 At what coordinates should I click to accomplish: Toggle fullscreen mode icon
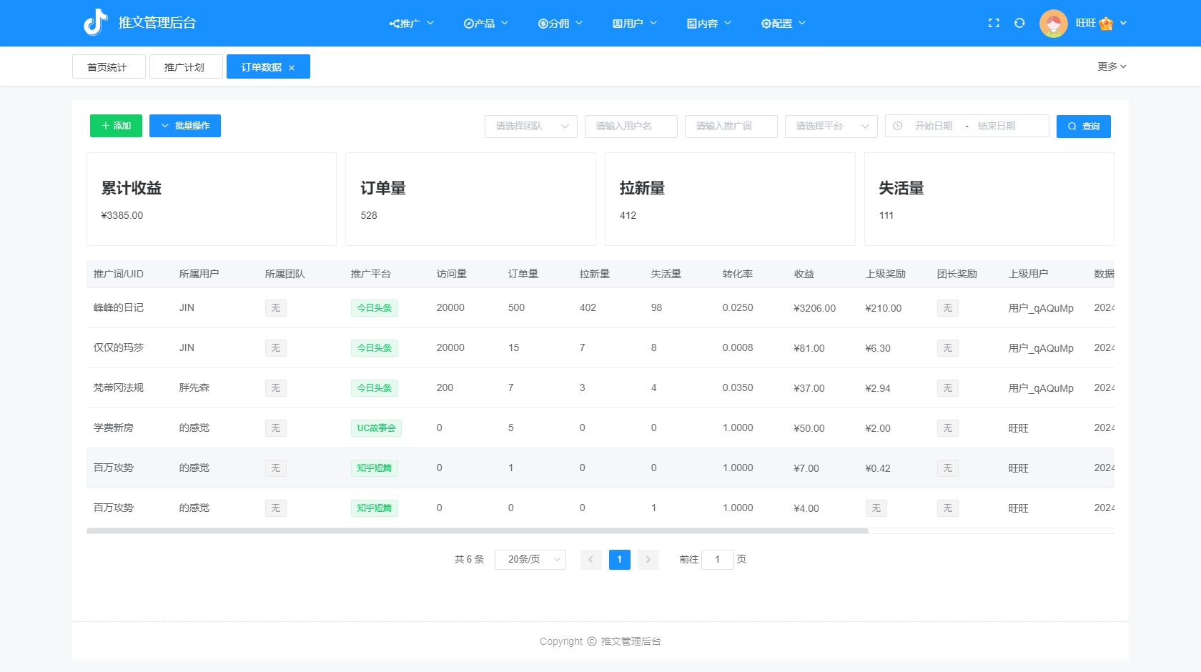click(x=994, y=23)
